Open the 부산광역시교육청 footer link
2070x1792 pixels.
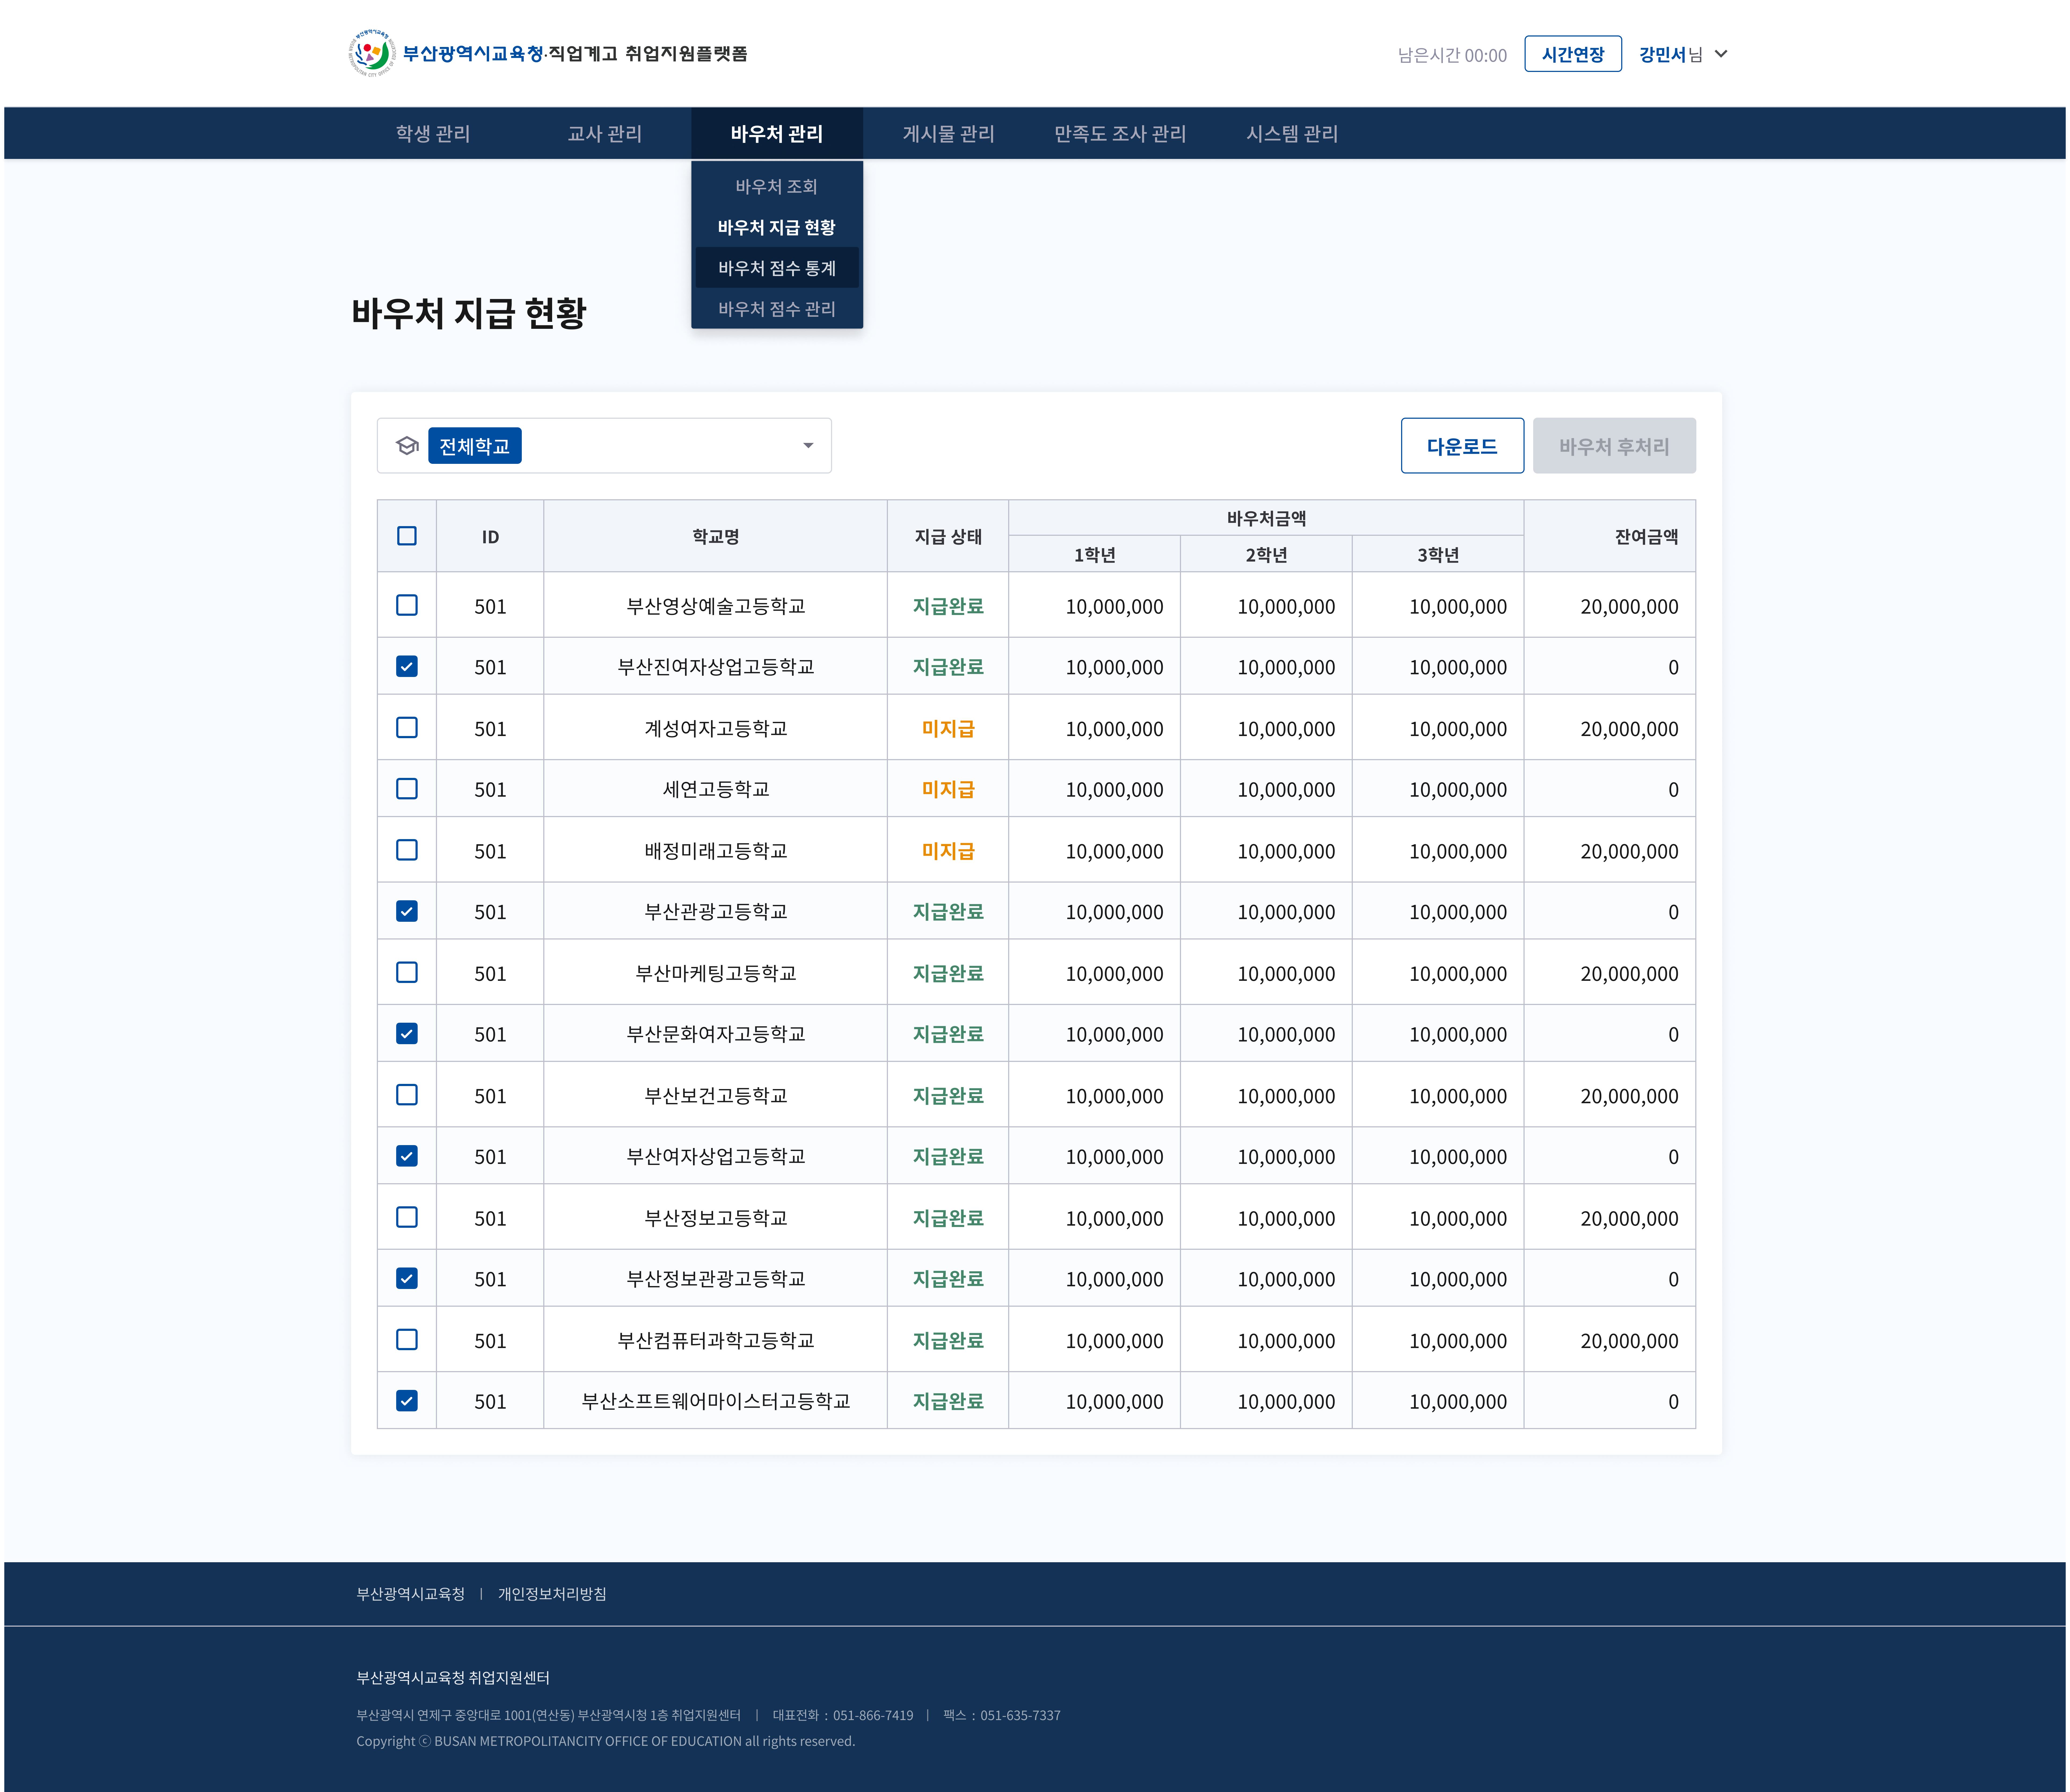(x=411, y=1594)
